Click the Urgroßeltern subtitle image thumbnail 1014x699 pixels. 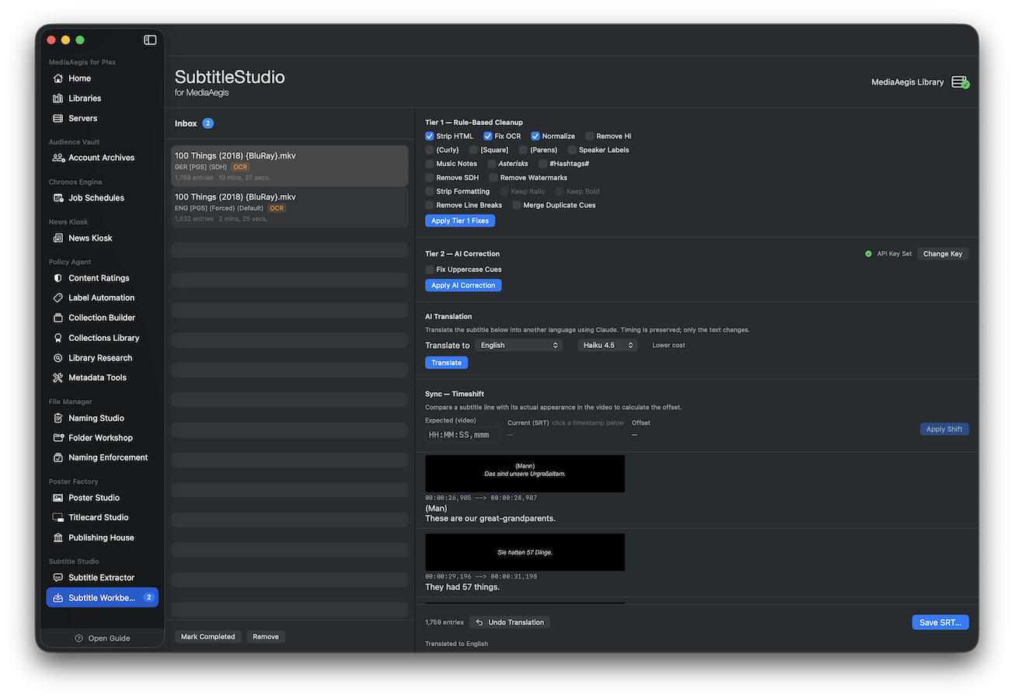[524, 473]
